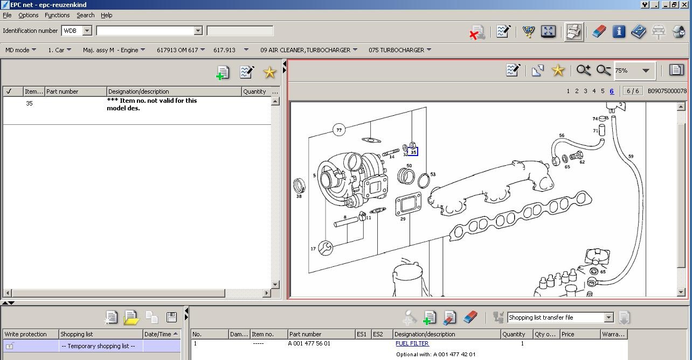Click the part number 35 callout in diagram
The width and height of the screenshot is (692, 360).
click(x=413, y=152)
